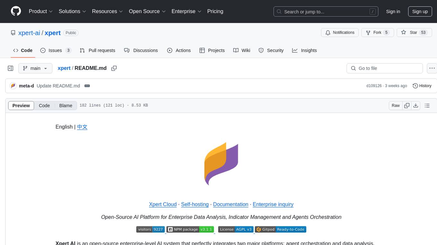Screen dimensions: 437x245
Task: Click the License AGPL v3 badge
Action: click(x=236, y=229)
